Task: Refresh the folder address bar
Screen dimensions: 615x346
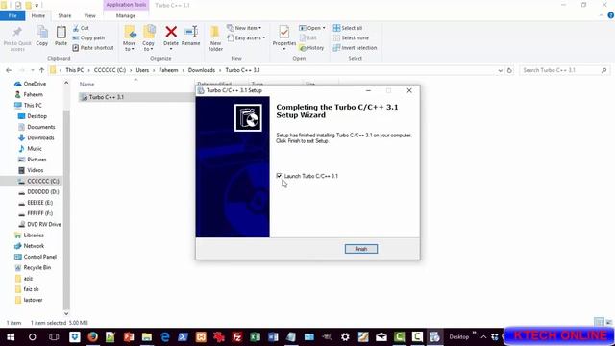Action: pos(509,70)
